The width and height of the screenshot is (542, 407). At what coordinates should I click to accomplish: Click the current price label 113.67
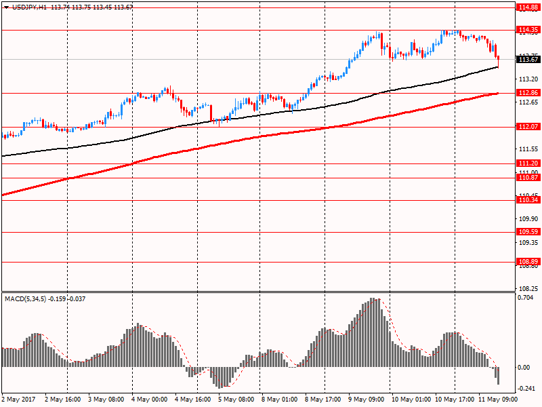coord(528,59)
